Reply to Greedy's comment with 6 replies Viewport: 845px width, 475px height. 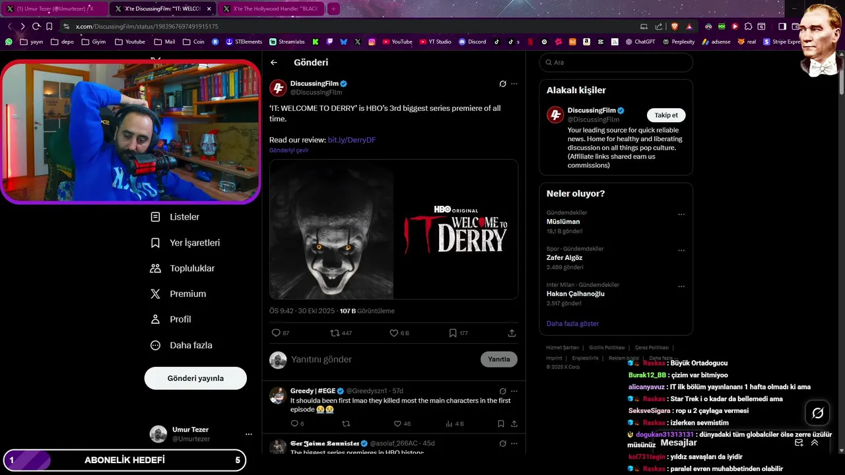click(x=294, y=424)
